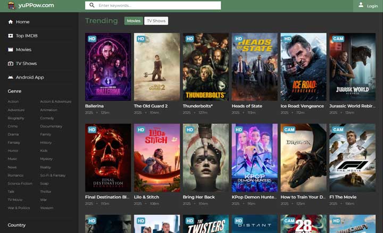Click The Old Guard 2 poster thumbnail
Image resolution: width=383 pixels, height=233 pixels.
click(157, 67)
